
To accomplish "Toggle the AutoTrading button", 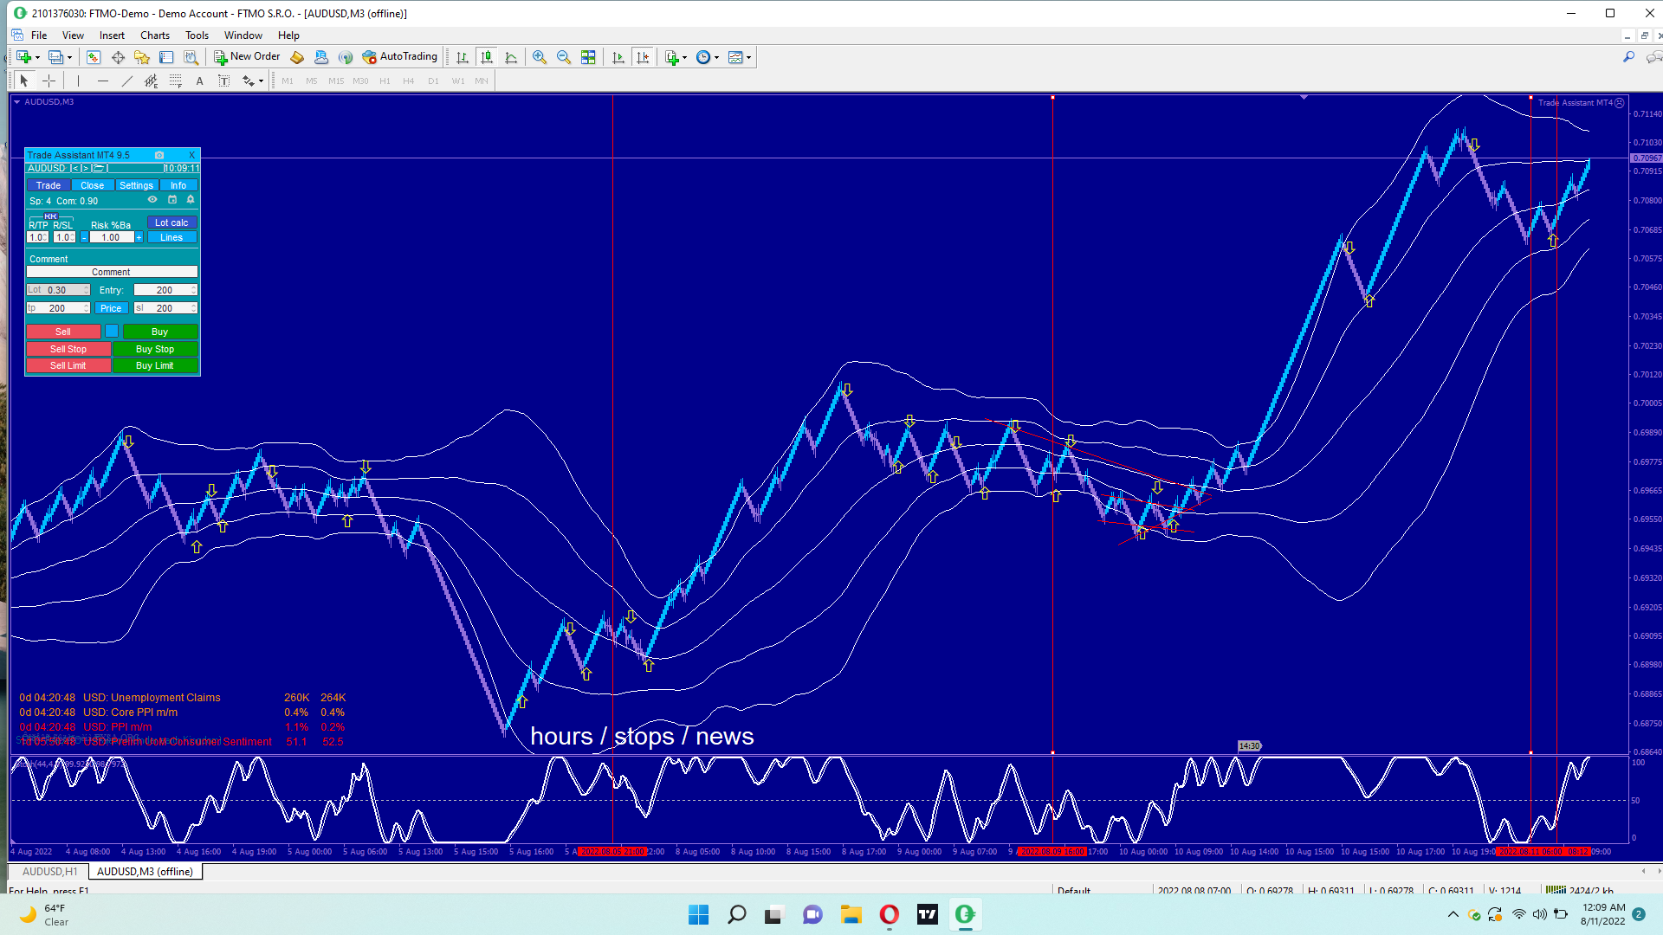I will coord(400,57).
